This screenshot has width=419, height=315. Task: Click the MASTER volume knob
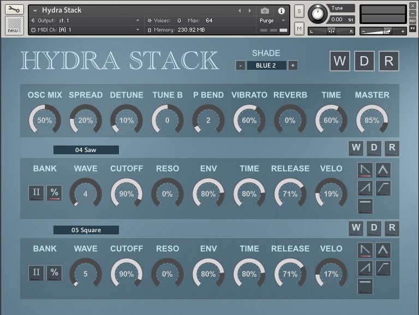point(372,120)
